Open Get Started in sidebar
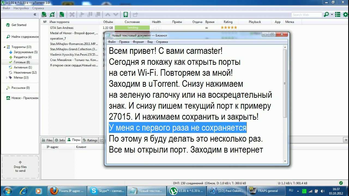The image size is (349, 196). coord(19,25)
